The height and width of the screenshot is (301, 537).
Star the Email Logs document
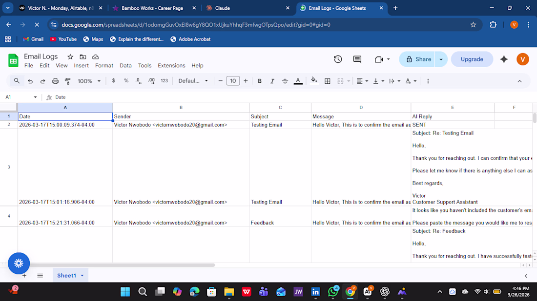[70, 57]
